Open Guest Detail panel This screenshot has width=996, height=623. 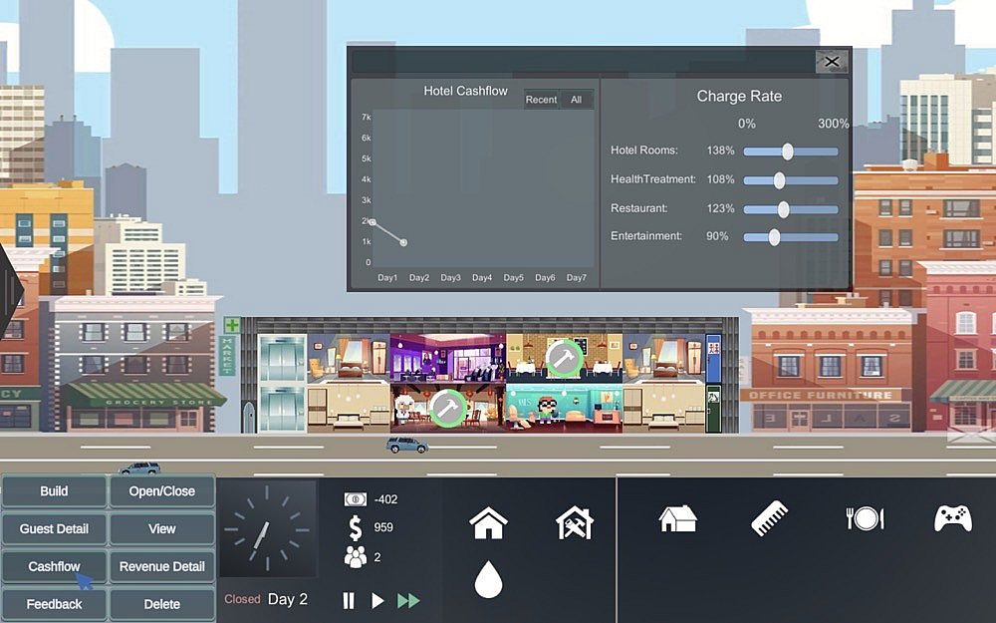54,529
